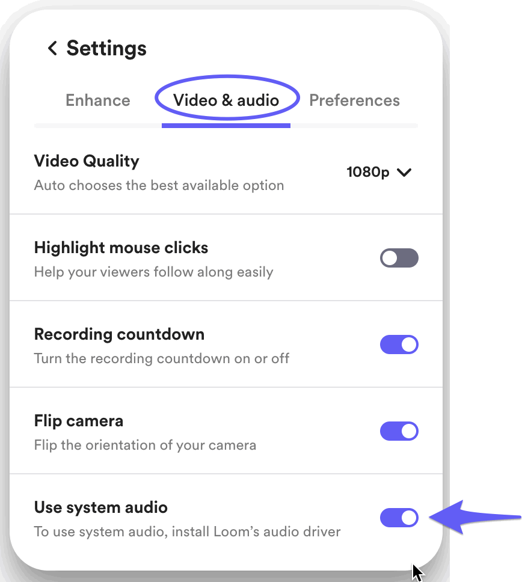The width and height of the screenshot is (522, 582).
Task: Click "Auto chooses the best available option" text
Action: [159, 185]
